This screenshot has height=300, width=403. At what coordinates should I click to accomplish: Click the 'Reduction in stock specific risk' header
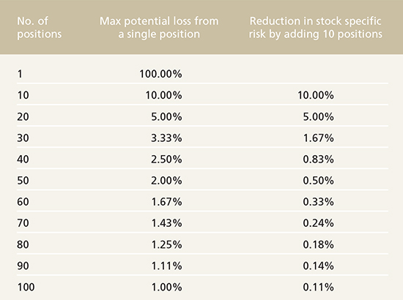(315, 28)
